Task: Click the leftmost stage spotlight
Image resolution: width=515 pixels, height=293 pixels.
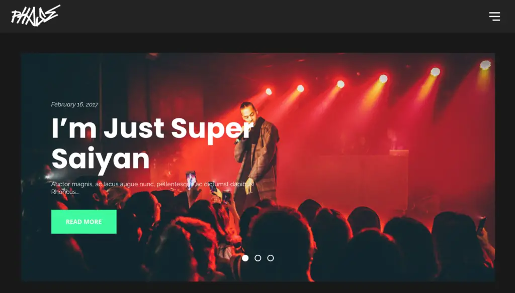Action: (x=269, y=92)
